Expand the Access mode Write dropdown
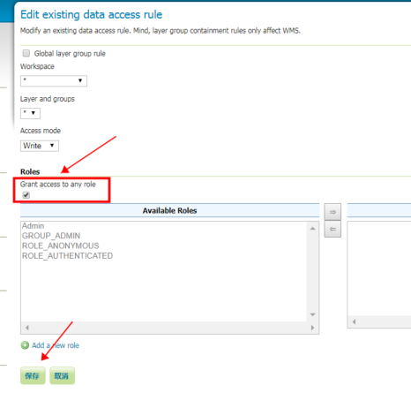The height and width of the screenshot is (393, 411). (x=40, y=146)
